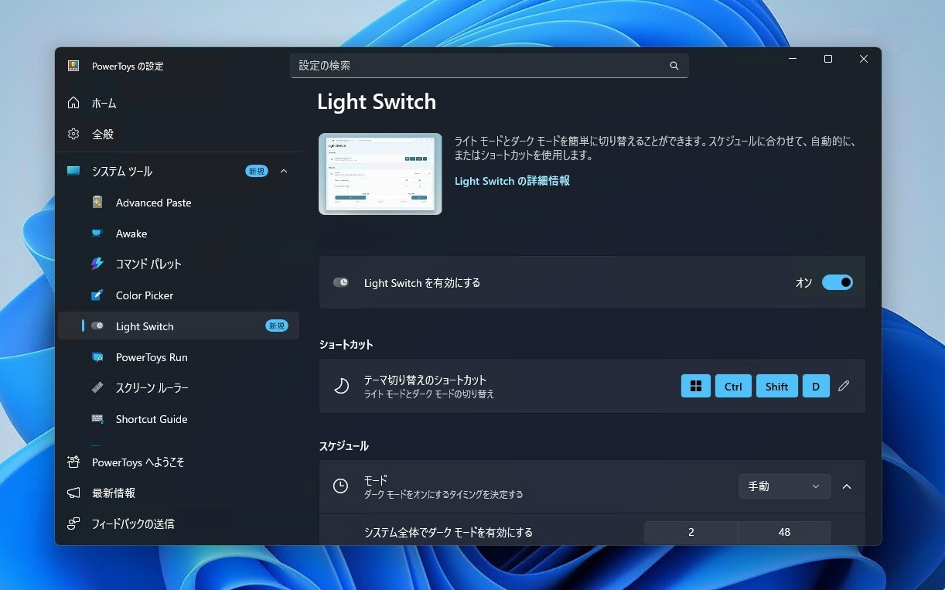Click the minute field showing 48
945x590 pixels.
(784, 532)
